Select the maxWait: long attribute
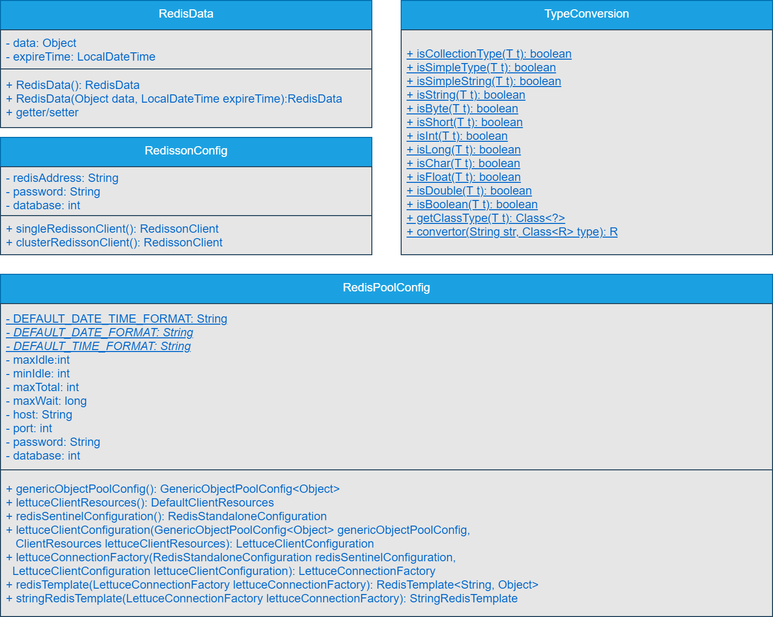This screenshot has height=617, width=773. click(46, 401)
